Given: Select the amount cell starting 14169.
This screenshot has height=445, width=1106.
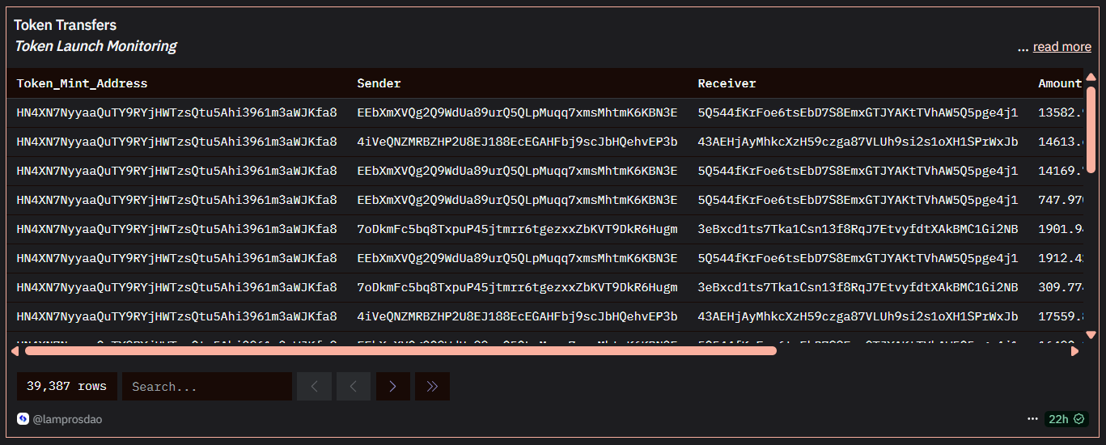Looking at the screenshot, I should 1061,171.
